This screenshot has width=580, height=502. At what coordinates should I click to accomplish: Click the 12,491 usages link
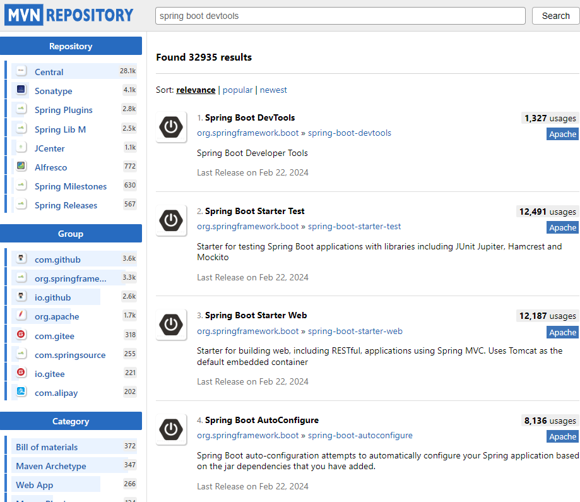(547, 212)
